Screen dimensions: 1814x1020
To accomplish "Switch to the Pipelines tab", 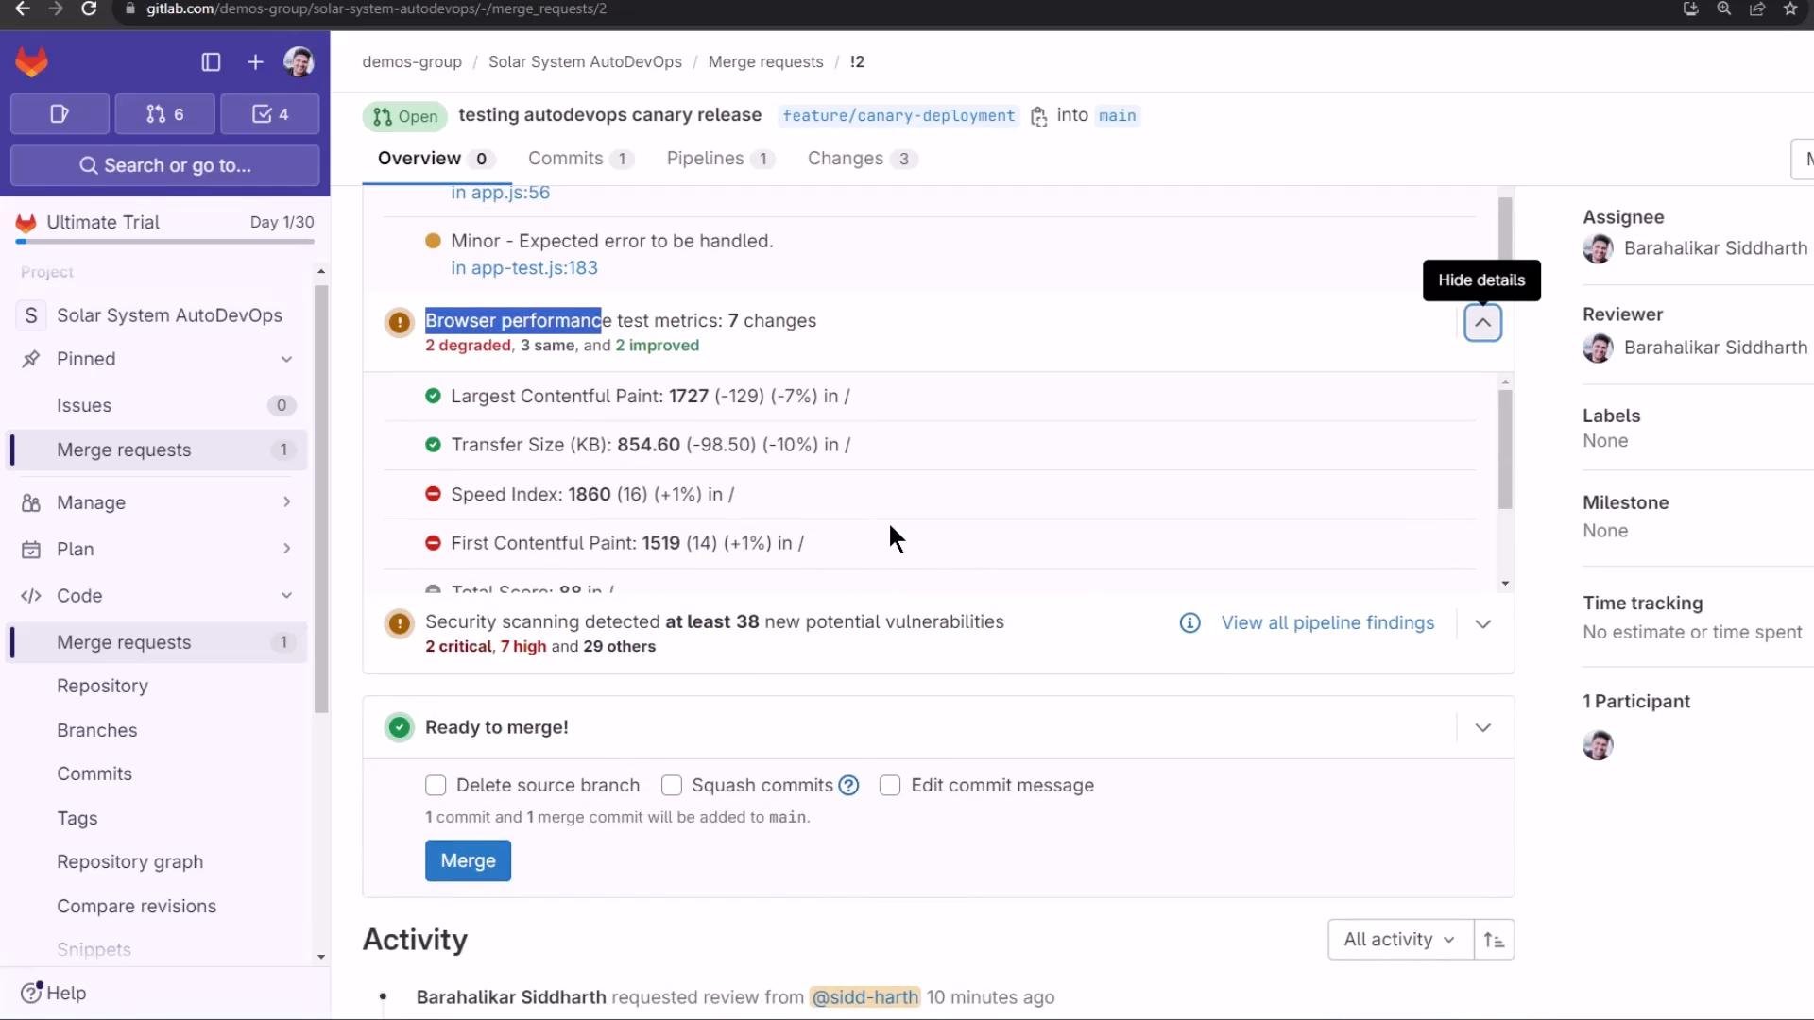I will (721, 159).
